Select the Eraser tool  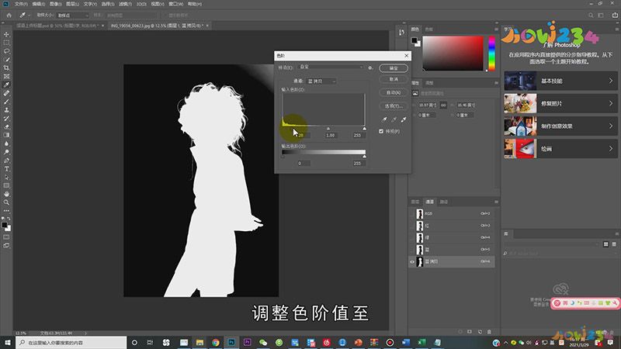[x=6, y=127]
